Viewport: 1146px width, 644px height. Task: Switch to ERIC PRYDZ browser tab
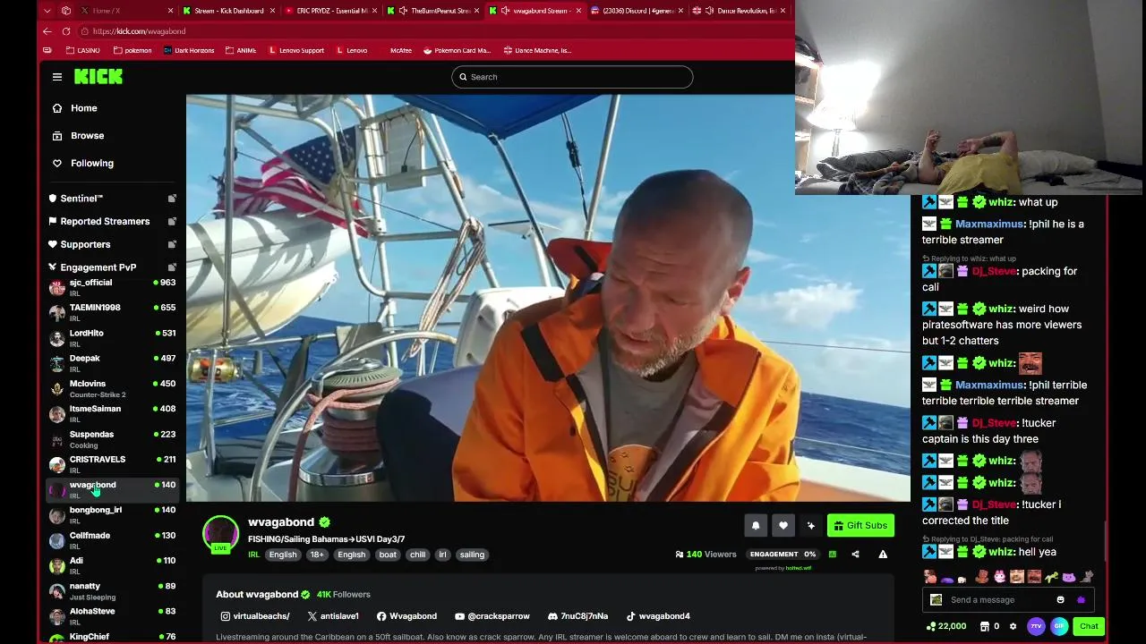coord(331,11)
